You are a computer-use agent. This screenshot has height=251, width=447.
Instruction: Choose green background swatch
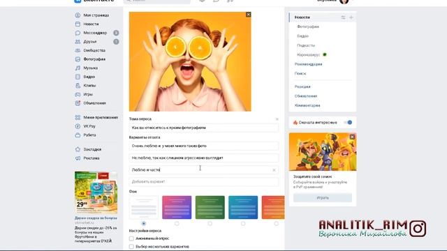click(210, 208)
